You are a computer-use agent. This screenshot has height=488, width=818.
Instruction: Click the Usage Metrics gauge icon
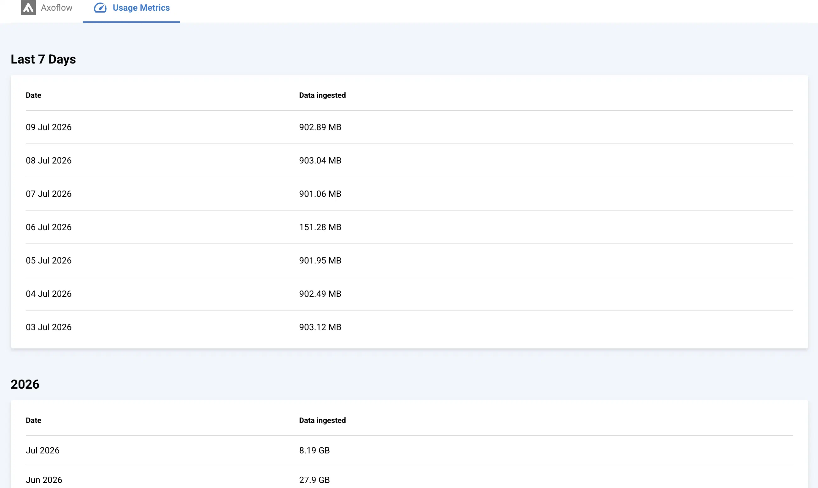pyautogui.click(x=100, y=8)
